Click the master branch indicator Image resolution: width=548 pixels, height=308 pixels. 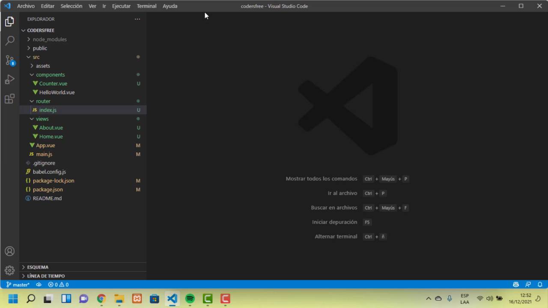tap(18, 284)
